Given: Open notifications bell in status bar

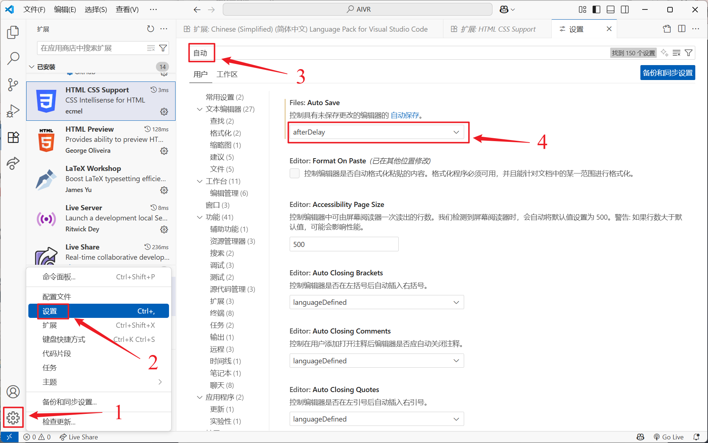Looking at the screenshot, I should (696, 437).
